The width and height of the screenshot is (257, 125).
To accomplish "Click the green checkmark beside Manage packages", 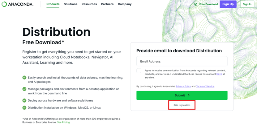I will point(24,89).
